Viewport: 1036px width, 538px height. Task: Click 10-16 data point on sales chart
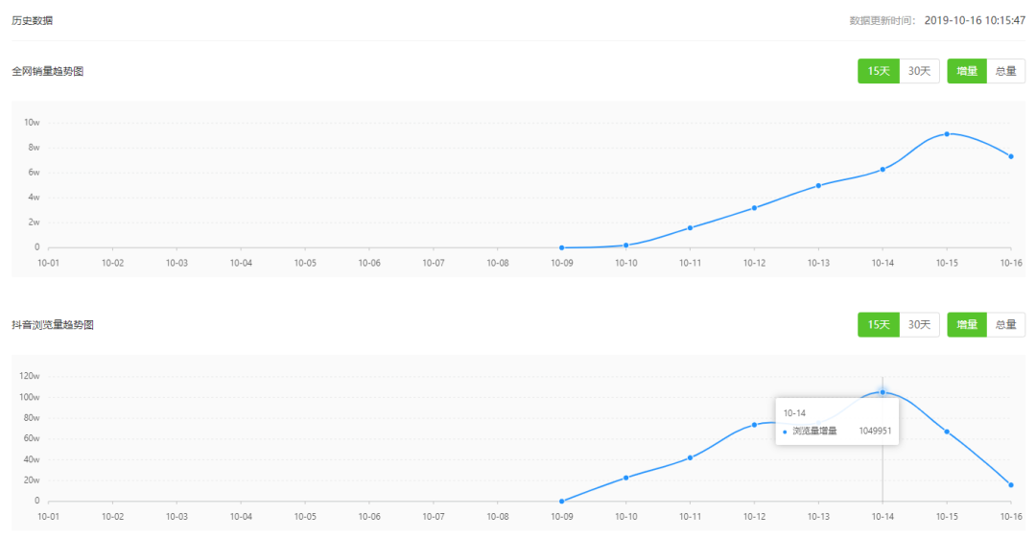point(1011,156)
